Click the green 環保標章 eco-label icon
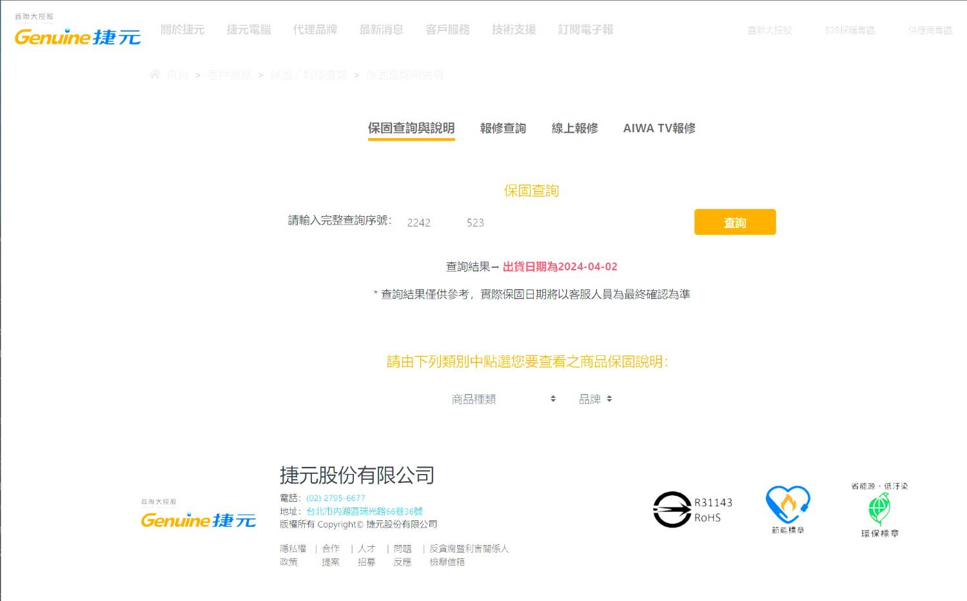Screen dimensions: 967x601 (x=879, y=509)
